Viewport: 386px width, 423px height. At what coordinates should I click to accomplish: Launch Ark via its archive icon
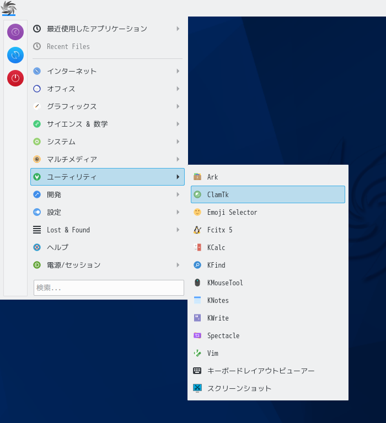point(197,177)
